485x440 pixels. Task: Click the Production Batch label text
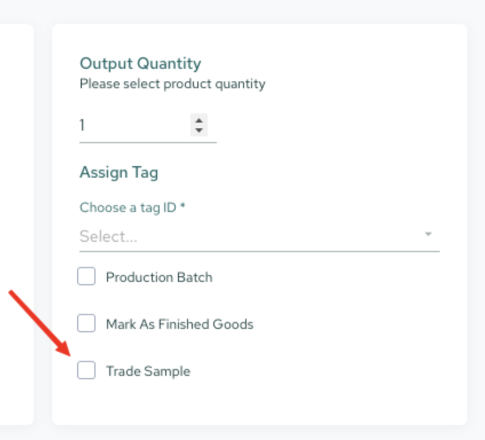(160, 277)
